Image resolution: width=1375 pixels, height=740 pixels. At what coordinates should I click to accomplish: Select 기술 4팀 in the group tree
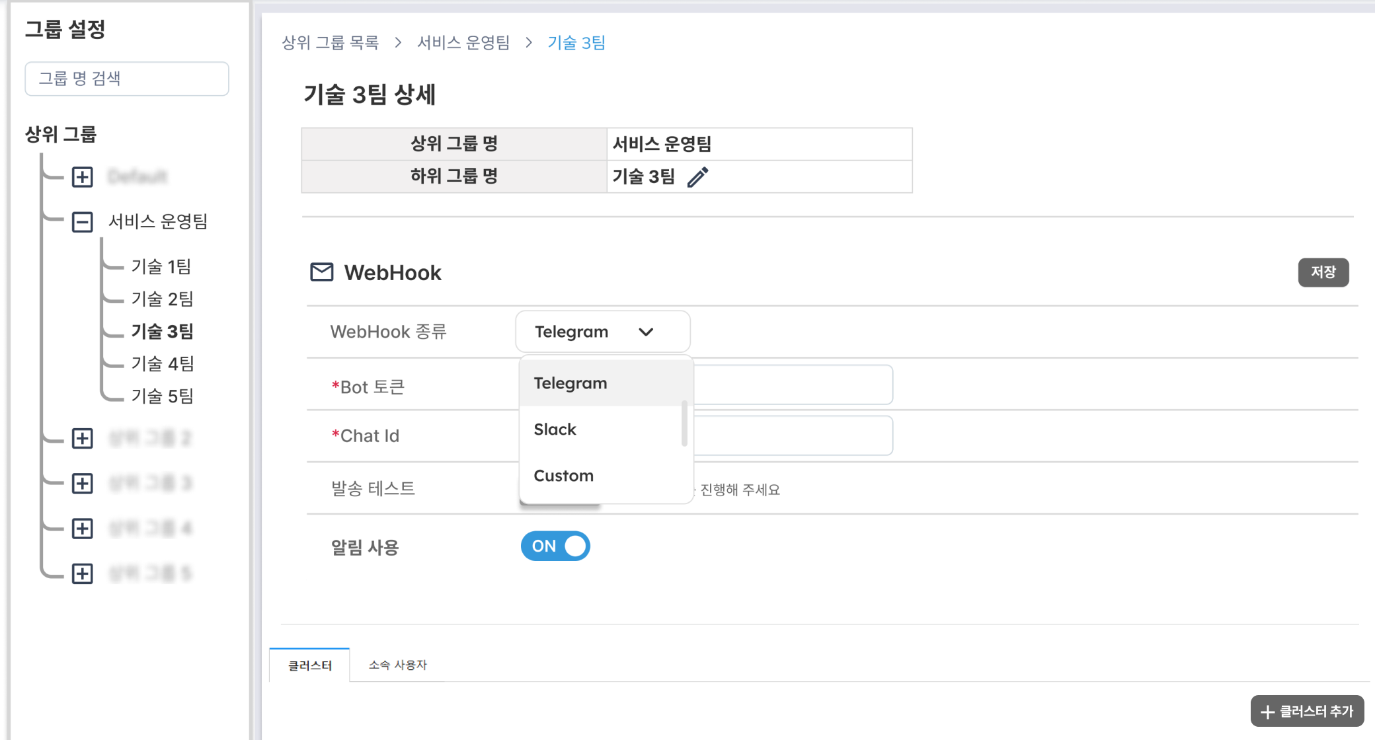(x=163, y=363)
